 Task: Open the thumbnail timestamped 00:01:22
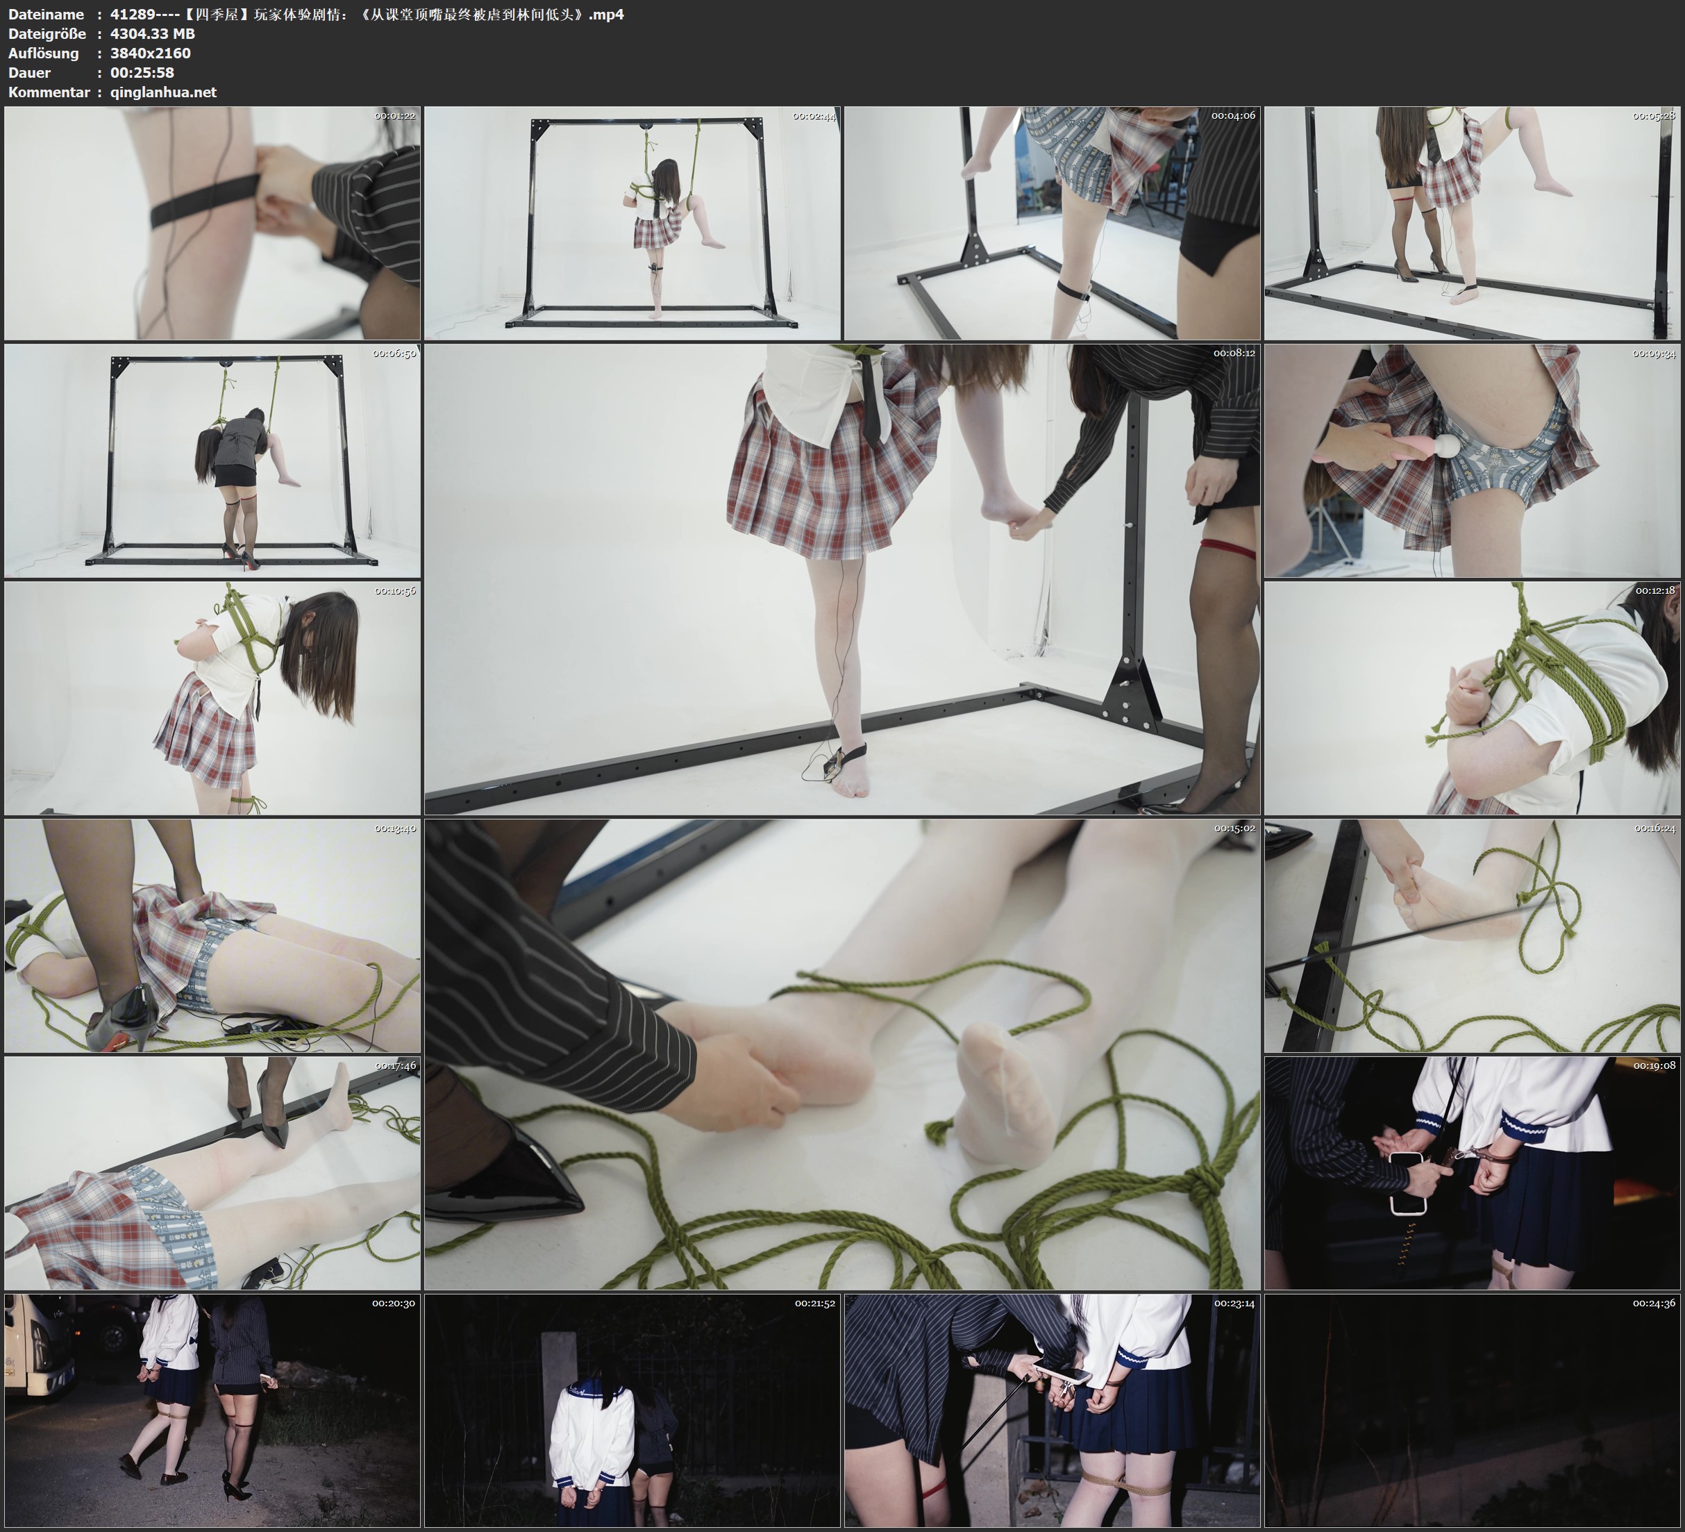pos(212,224)
